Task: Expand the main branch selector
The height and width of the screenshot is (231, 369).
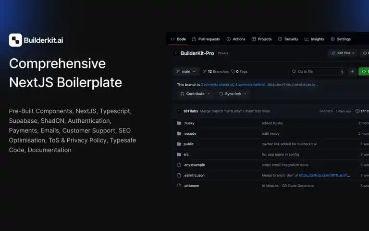Action: pyautogui.click(x=186, y=71)
